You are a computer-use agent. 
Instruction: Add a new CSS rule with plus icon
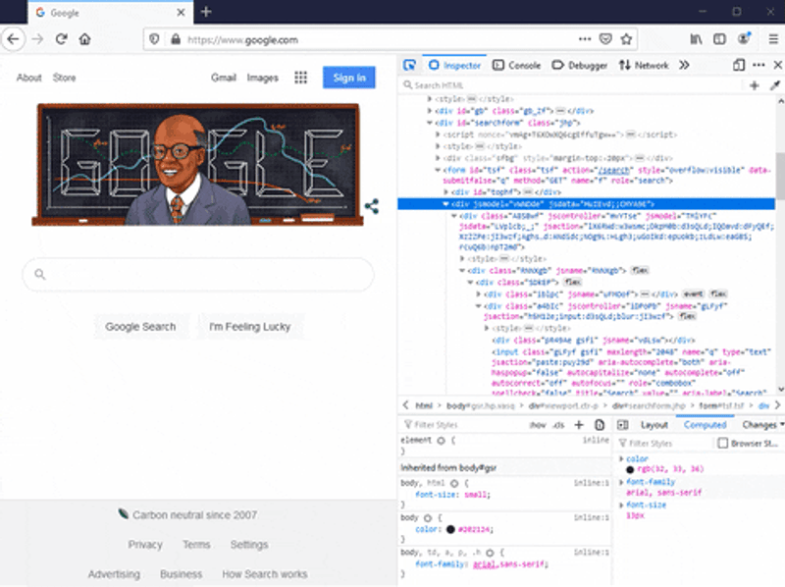(x=579, y=425)
